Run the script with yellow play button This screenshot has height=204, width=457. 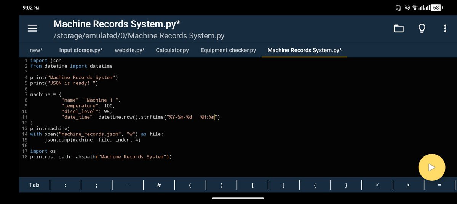pos(431,167)
